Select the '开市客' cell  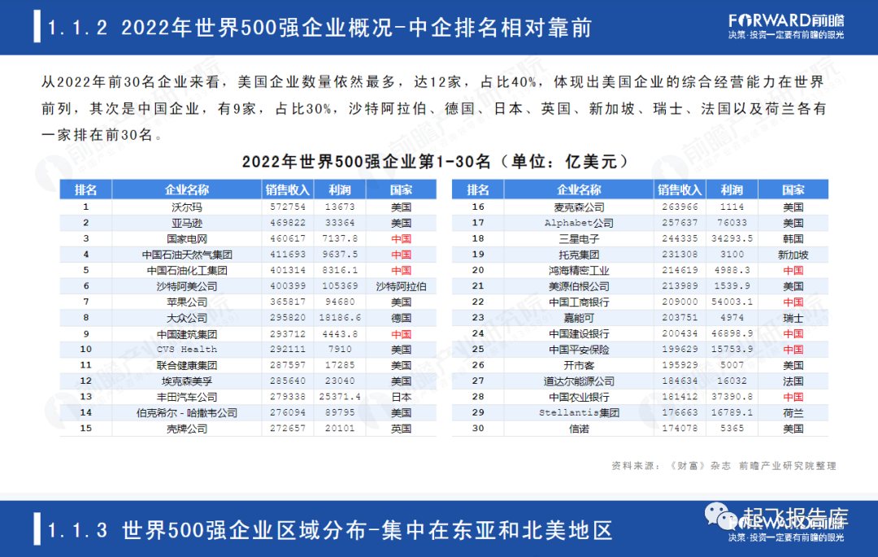tap(579, 366)
